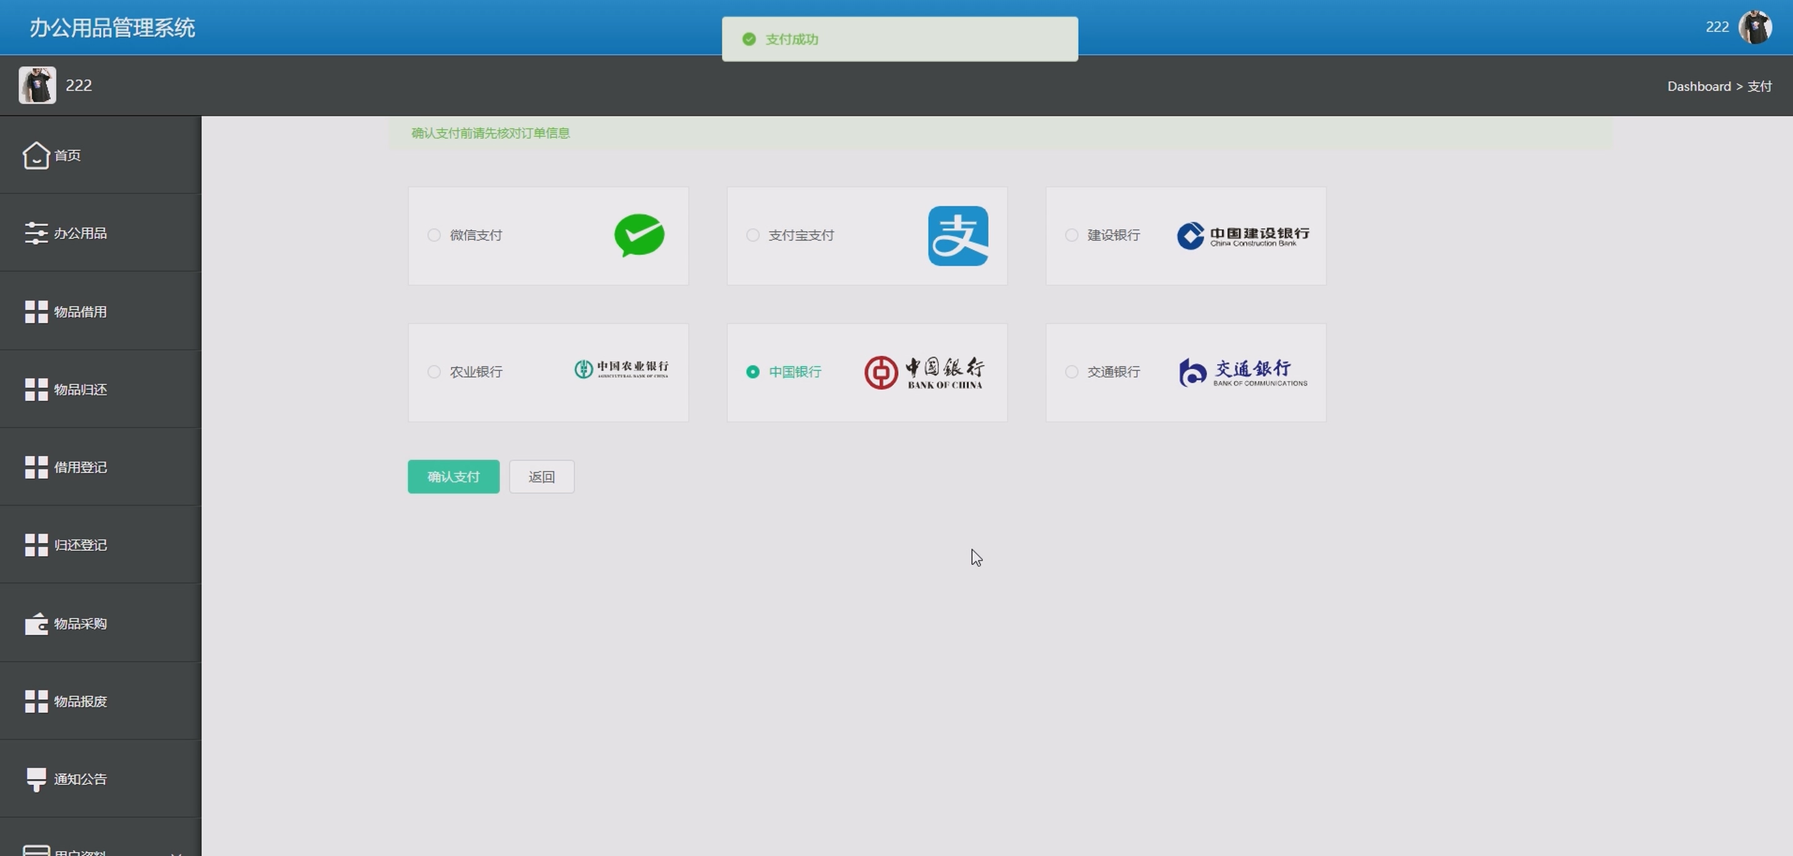This screenshot has height=856, width=1793.
Task: Click sidebar username 222 beside the avatar
Action: (79, 86)
